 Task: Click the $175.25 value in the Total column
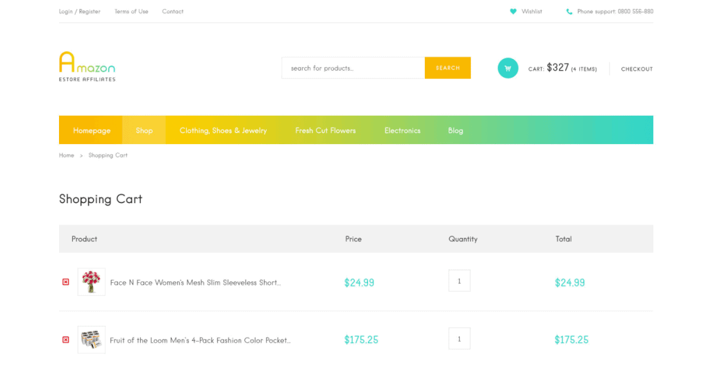[x=571, y=340]
